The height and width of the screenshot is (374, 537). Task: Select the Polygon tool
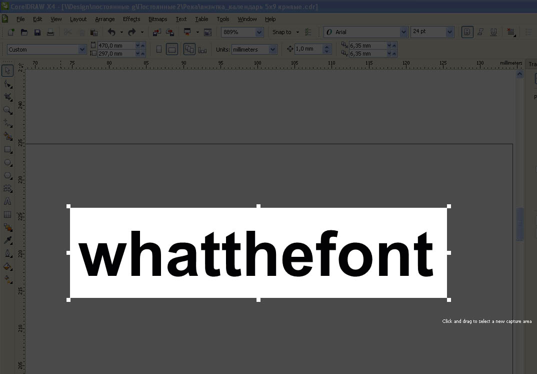pos(7,176)
